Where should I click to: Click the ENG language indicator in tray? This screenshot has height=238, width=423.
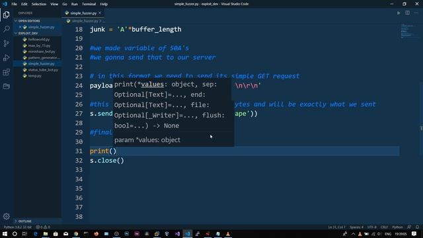388,233
